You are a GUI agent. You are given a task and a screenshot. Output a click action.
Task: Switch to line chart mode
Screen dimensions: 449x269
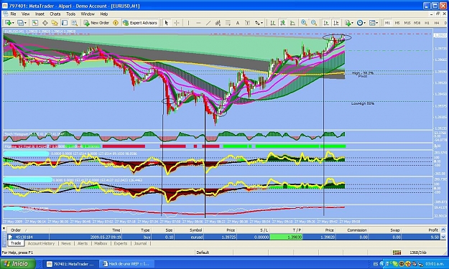(292, 23)
